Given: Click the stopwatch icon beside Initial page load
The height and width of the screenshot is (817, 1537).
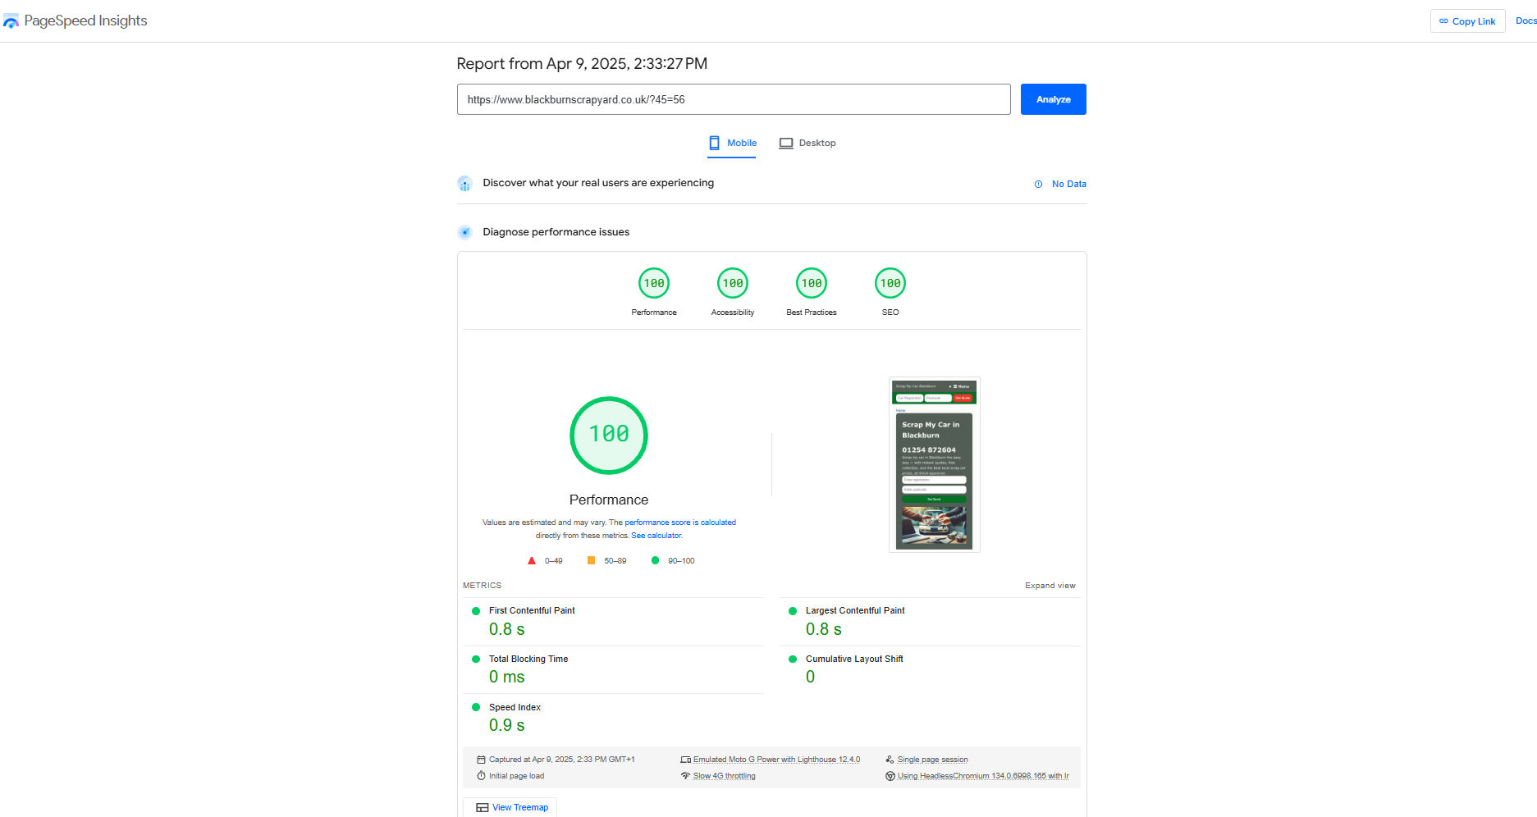Looking at the screenshot, I should pos(482,776).
